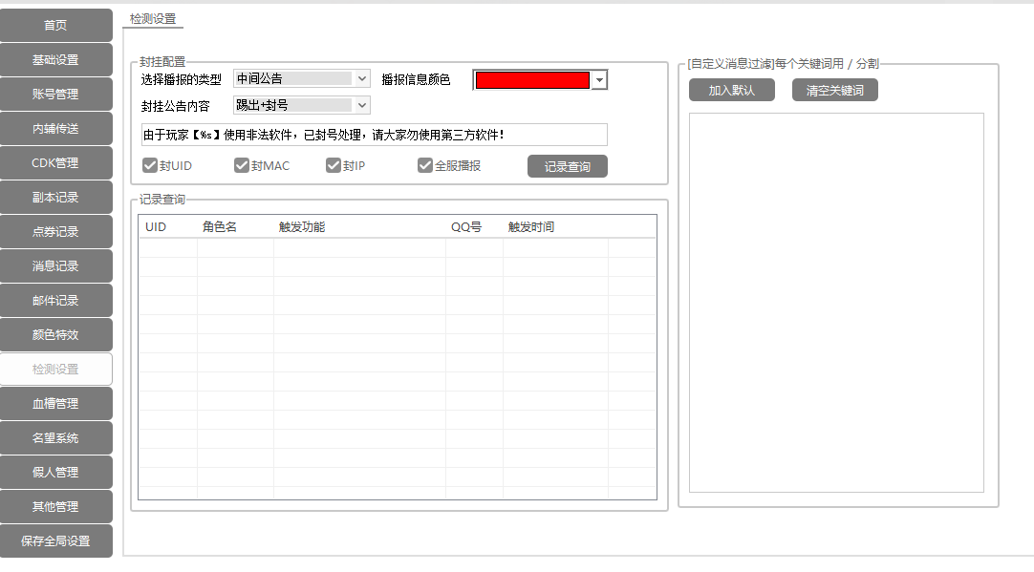Open 播报信息颜色 dropdown arrow
Image resolution: width=1034 pixels, height=572 pixels.
[x=599, y=81]
